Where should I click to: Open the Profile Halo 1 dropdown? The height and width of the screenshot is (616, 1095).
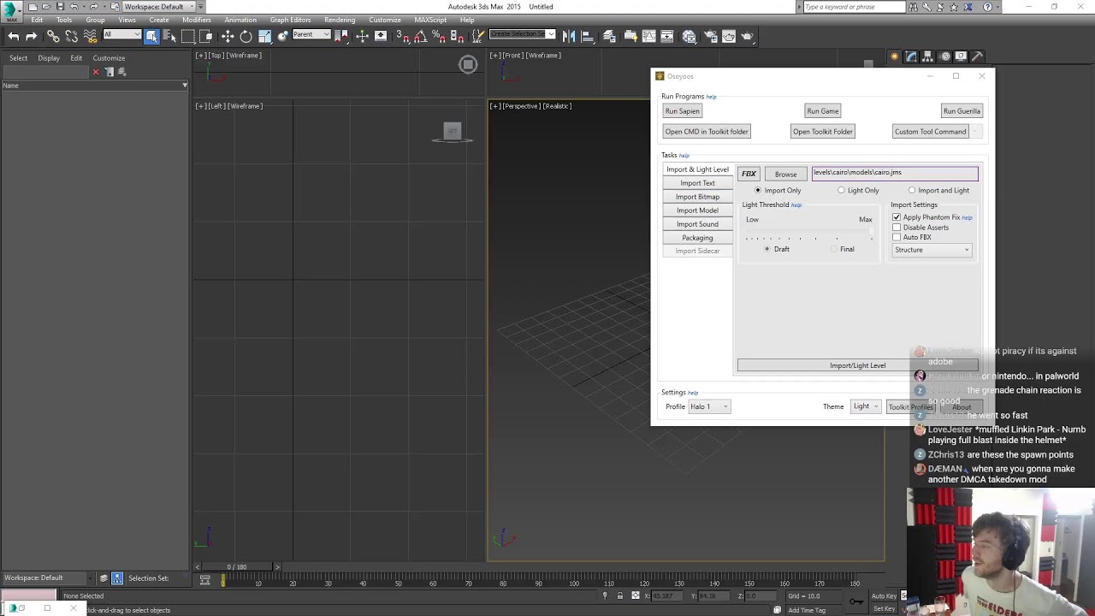(709, 406)
